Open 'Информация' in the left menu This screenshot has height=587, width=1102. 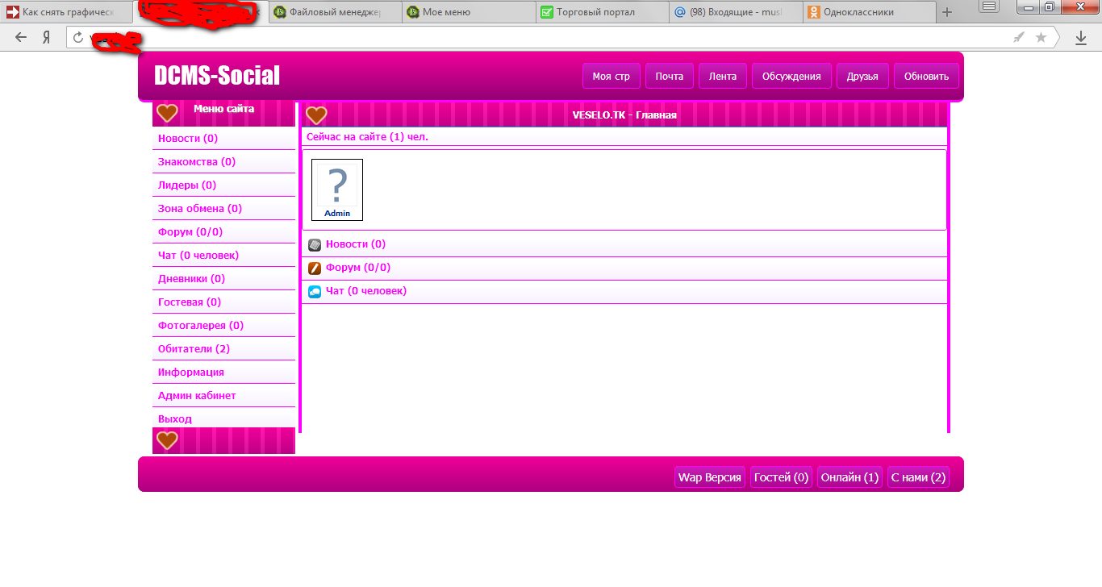[x=224, y=373]
